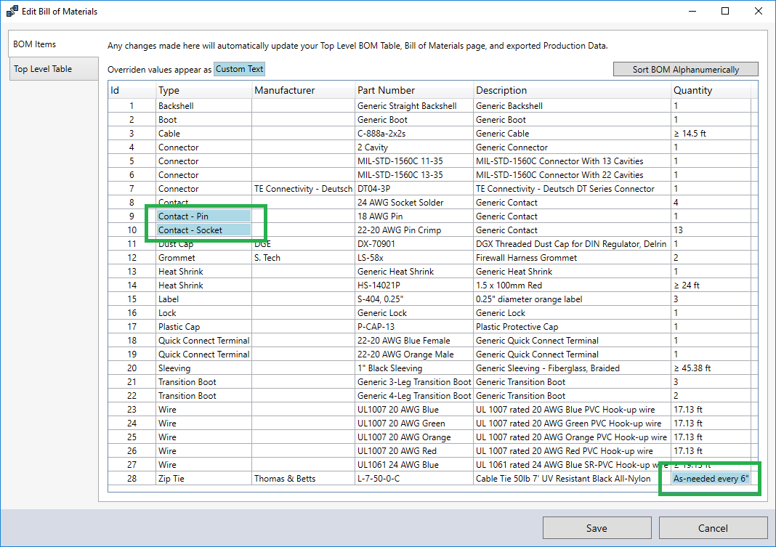Click the P-CAP-13 part number cell

(414, 327)
